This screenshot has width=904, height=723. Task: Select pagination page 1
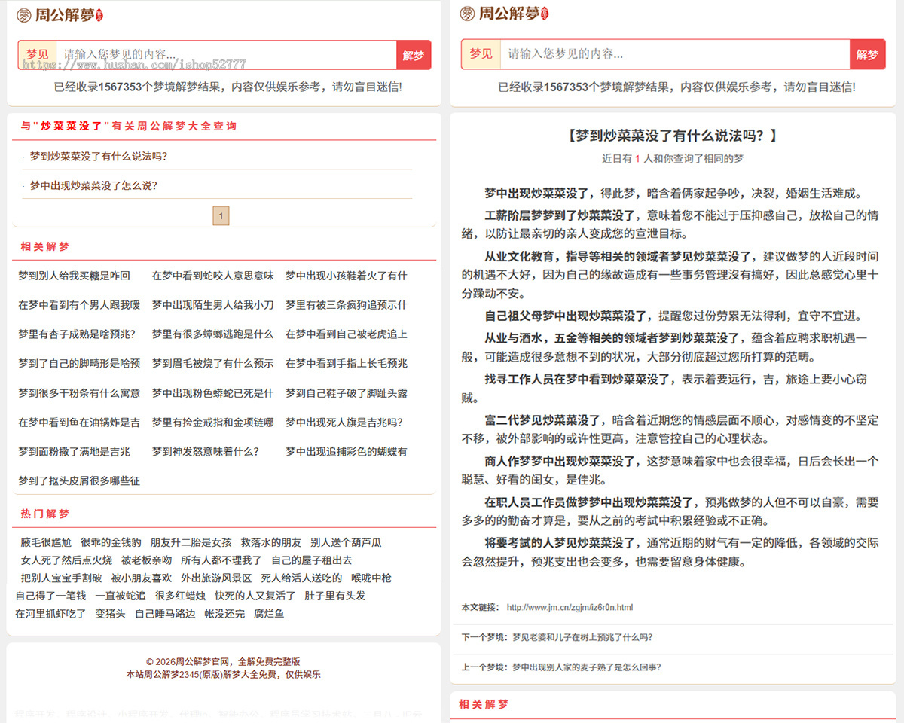coord(221,216)
